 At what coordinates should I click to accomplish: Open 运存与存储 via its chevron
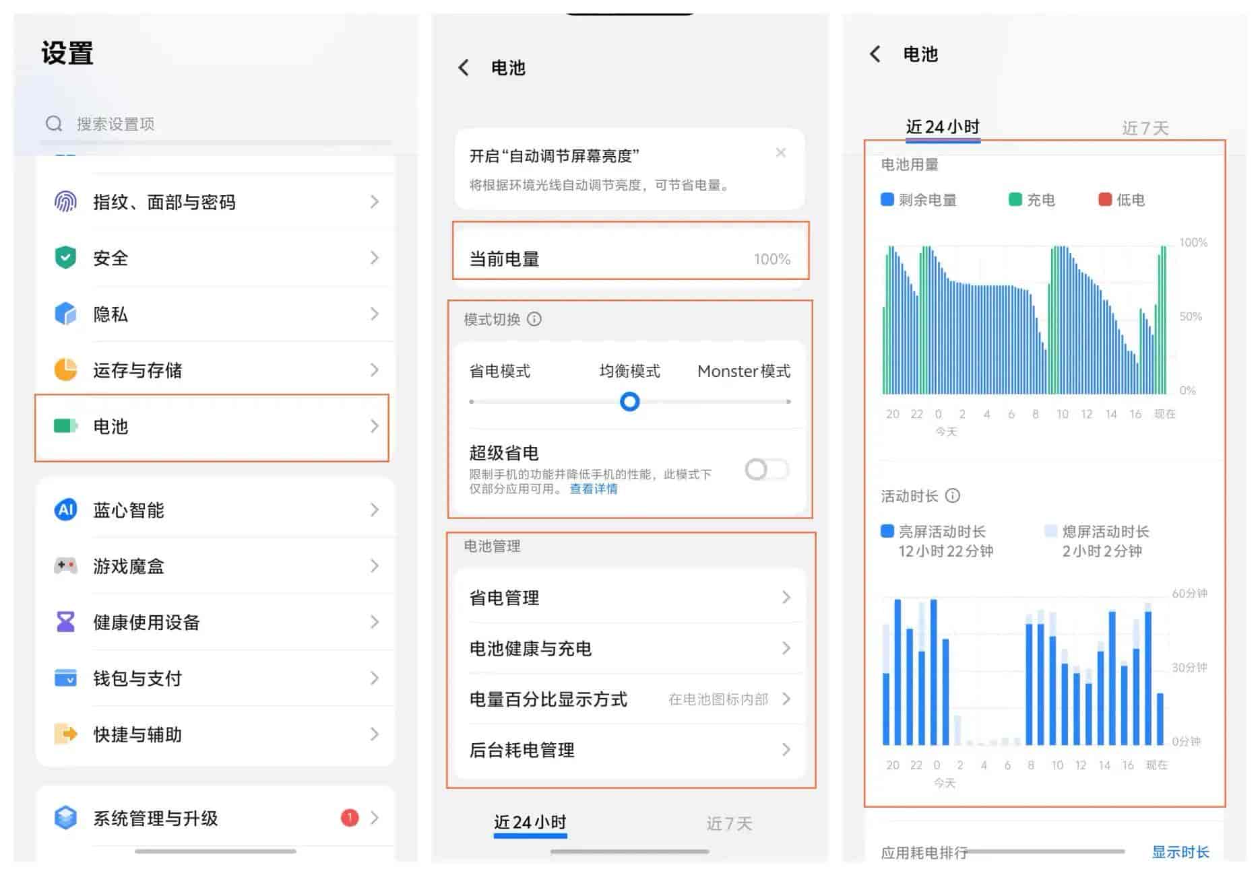[375, 370]
